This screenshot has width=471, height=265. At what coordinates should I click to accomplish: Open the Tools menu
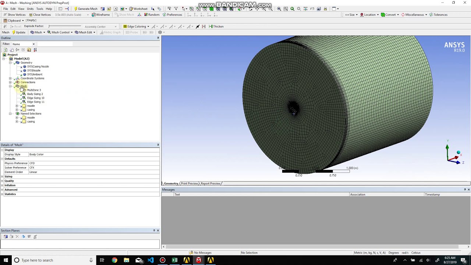pos(40,9)
